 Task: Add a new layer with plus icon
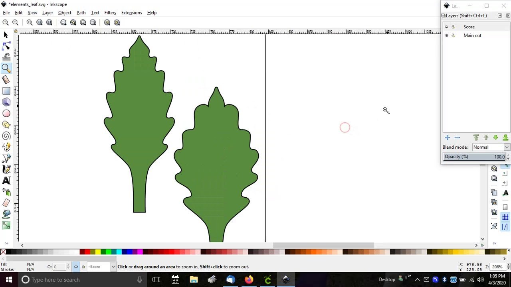click(447, 138)
